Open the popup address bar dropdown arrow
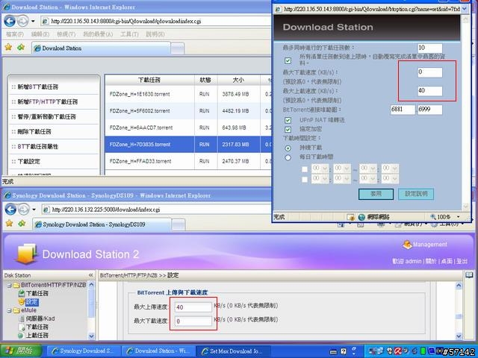478x358 pixels. (465, 9)
